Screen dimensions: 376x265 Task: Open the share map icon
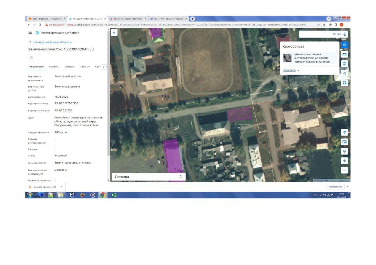[345, 73]
